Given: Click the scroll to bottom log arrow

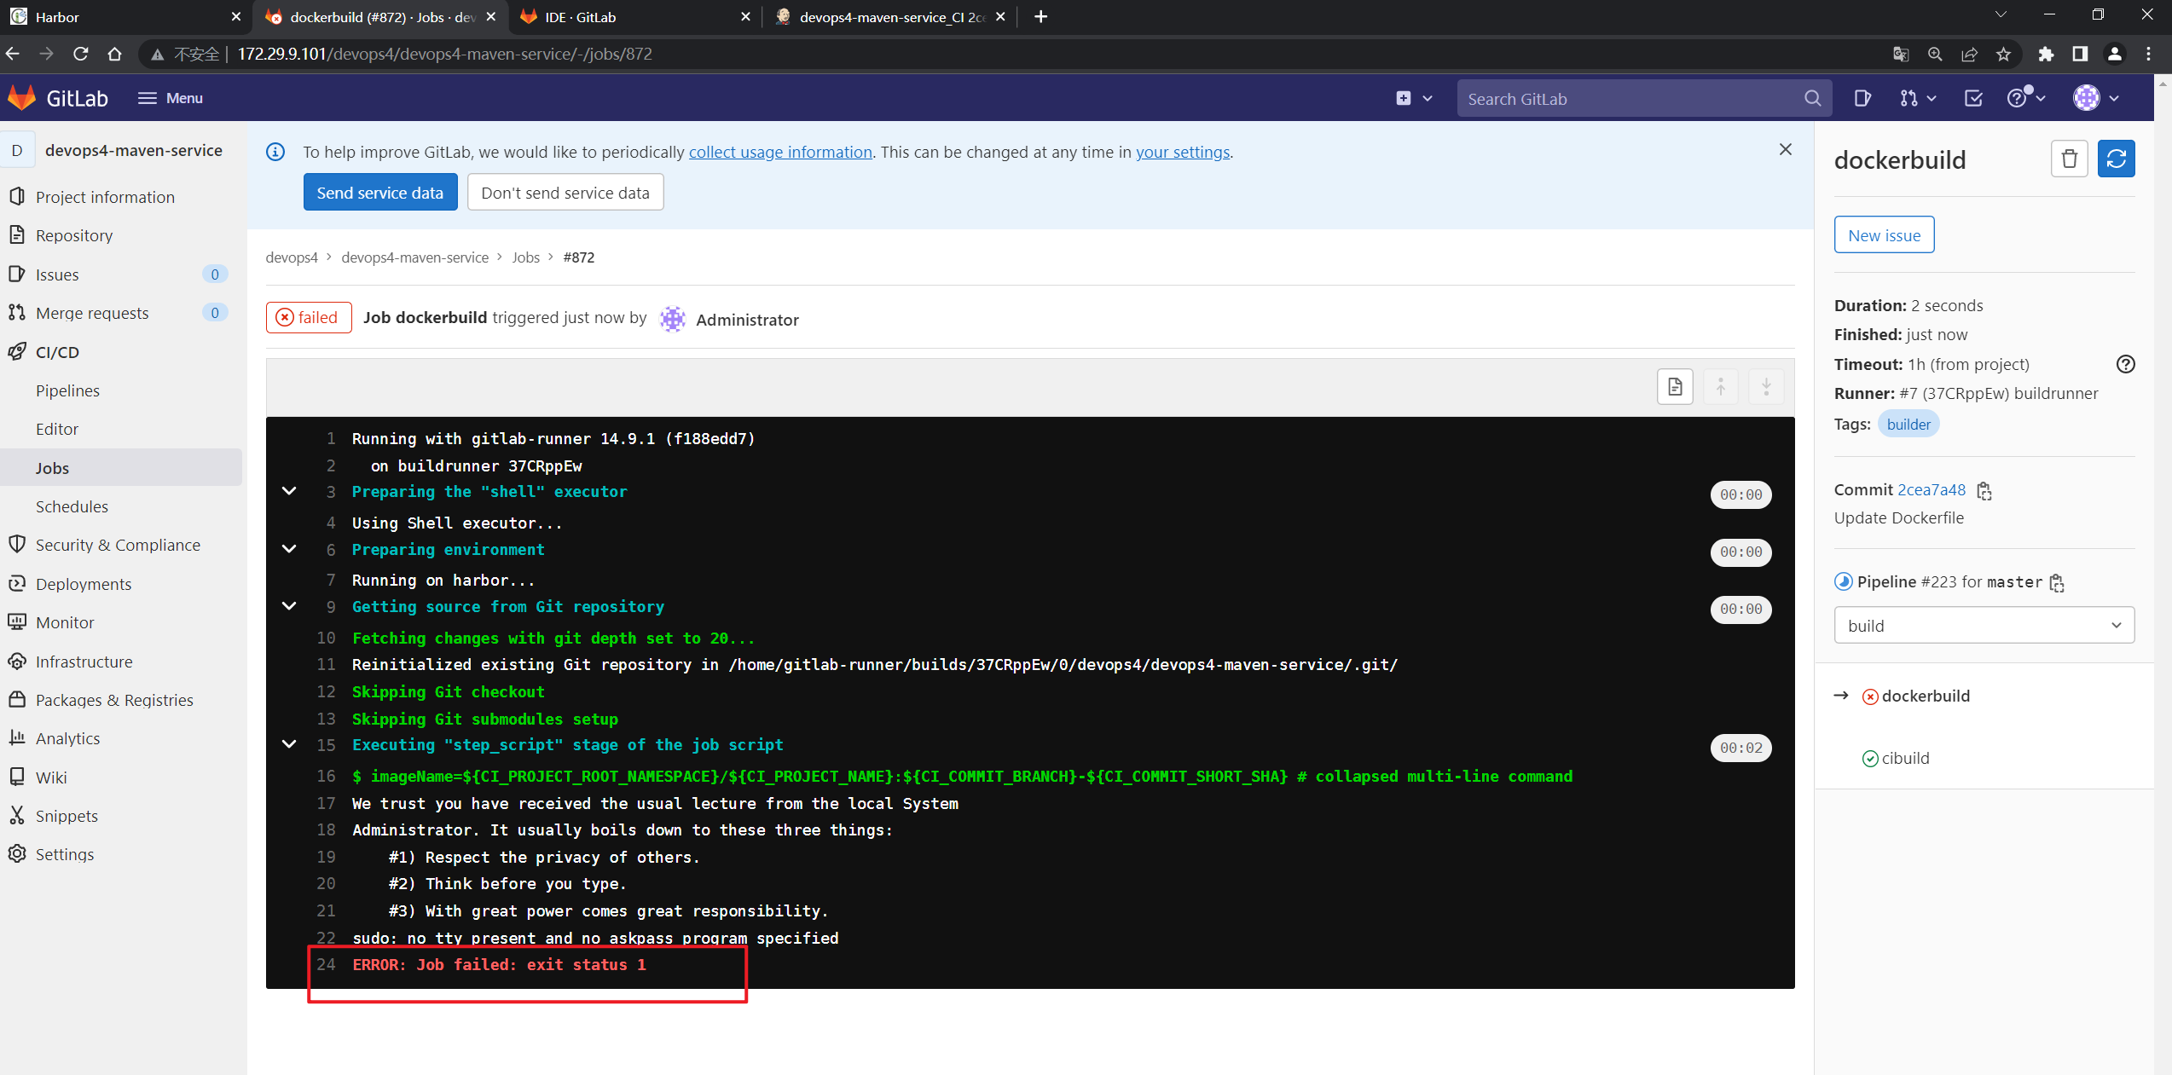Looking at the screenshot, I should coord(1766,387).
